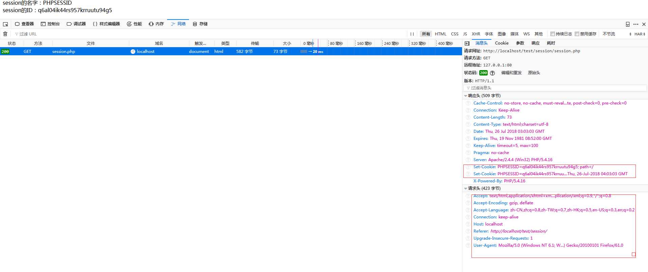Filter requests by 字体 fonts type

click(x=489, y=34)
